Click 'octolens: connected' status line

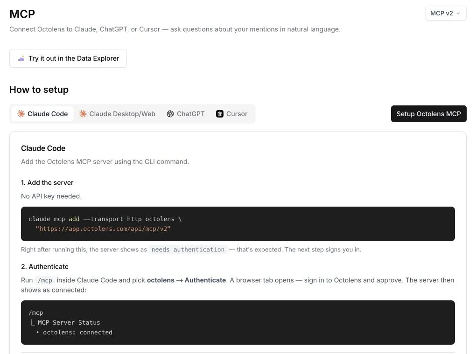coord(78,332)
